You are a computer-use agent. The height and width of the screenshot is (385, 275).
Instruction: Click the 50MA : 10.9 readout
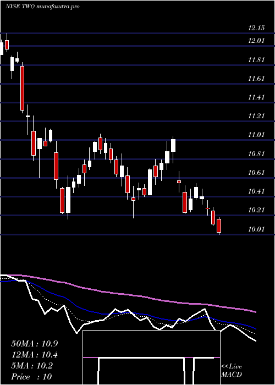click(x=35, y=344)
